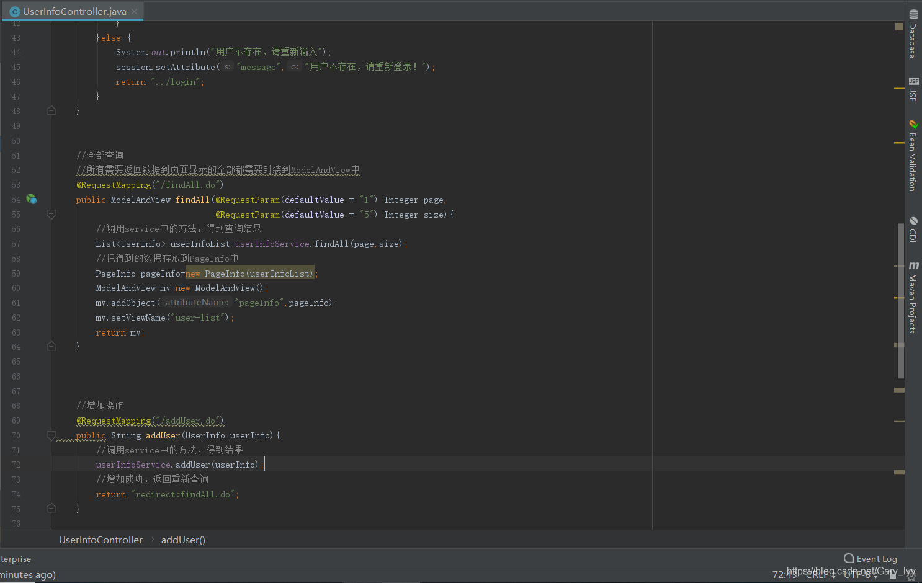
Task: Collapse the fold marker at line 48
Action: click(51, 110)
